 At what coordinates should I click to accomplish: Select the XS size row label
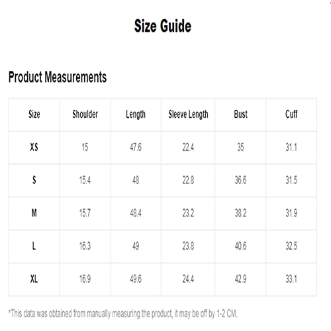(x=34, y=147)
